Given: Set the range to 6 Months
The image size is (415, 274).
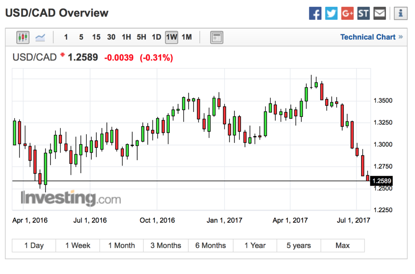Looking at the screenshot, I should tap(211, 245).
